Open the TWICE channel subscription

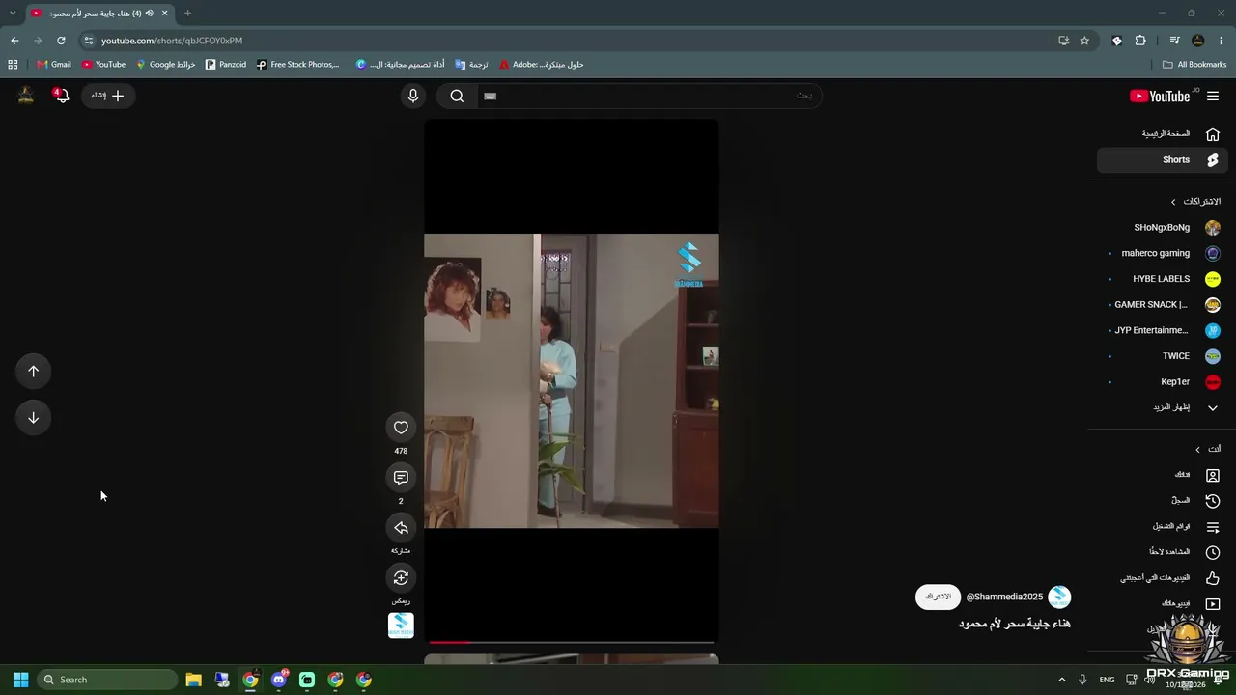tap(1162, 356)
